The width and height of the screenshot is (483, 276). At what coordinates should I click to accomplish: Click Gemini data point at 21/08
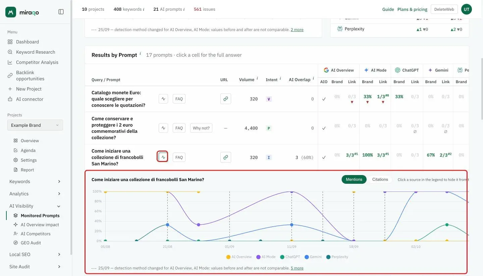[x=167, y=225]
